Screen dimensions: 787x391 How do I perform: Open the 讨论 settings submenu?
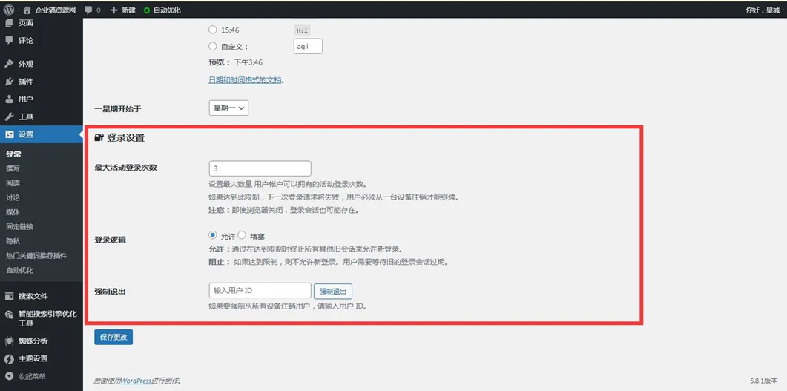(13, 198)
